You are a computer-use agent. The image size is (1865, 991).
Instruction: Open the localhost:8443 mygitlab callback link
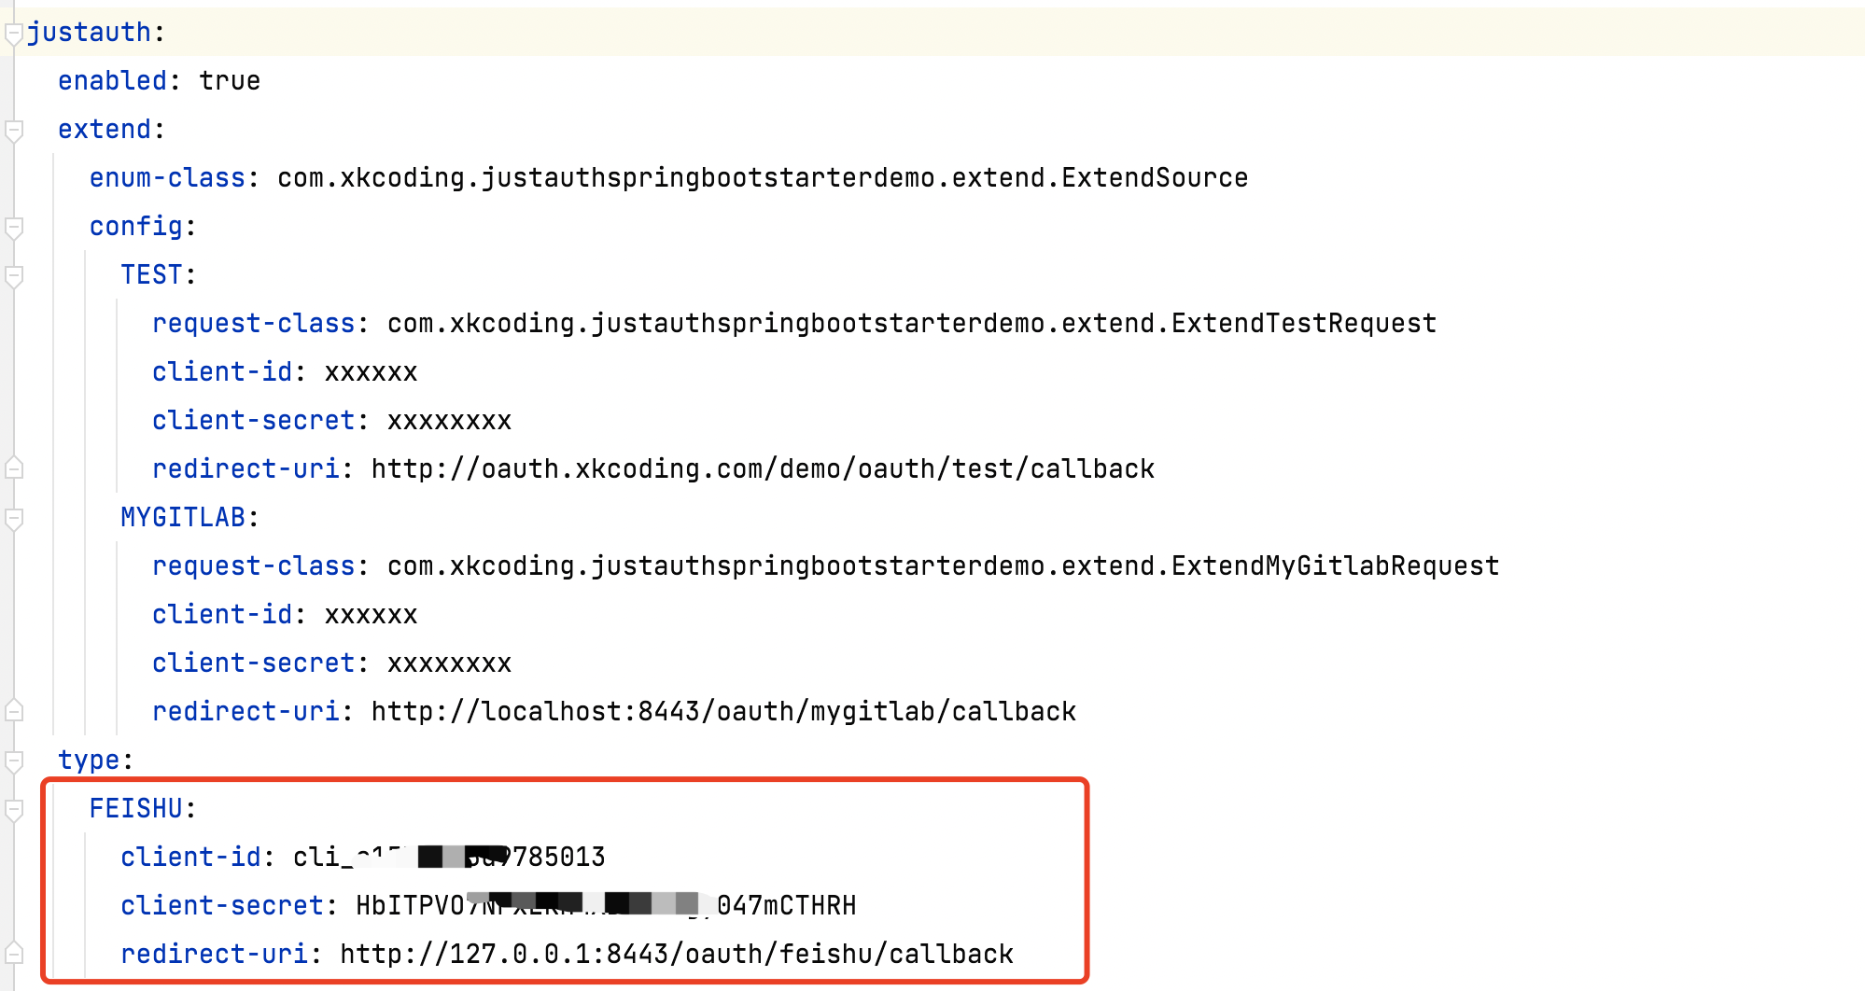723,711
